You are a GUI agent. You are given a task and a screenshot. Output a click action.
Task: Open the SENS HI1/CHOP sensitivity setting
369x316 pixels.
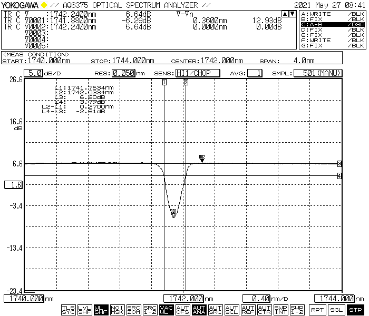tap(197, 73)
